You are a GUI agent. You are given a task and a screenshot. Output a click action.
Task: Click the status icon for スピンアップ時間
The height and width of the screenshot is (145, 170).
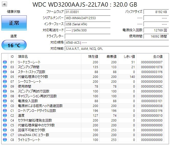pos(5,67)
